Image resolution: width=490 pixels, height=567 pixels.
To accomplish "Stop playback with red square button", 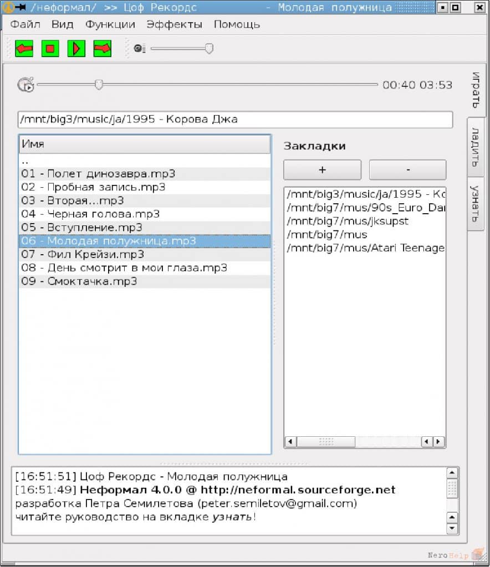I will (x=50, y=49).
